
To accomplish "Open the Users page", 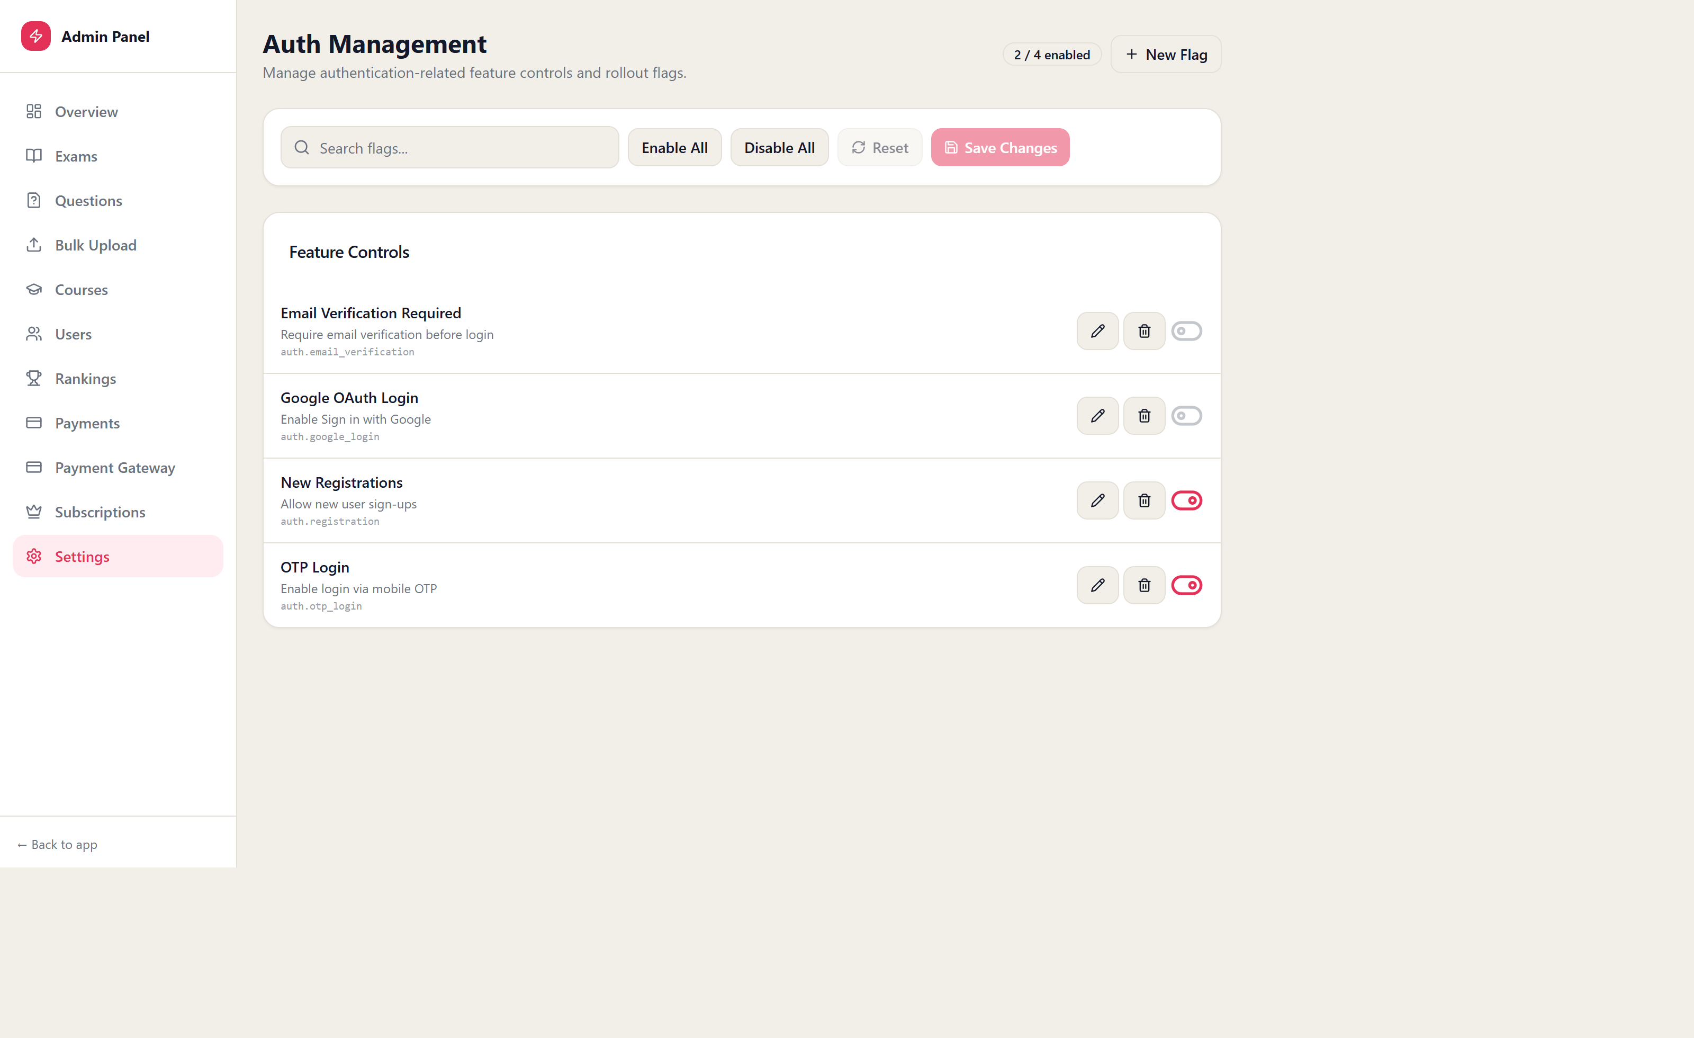I will pos(118,334).
